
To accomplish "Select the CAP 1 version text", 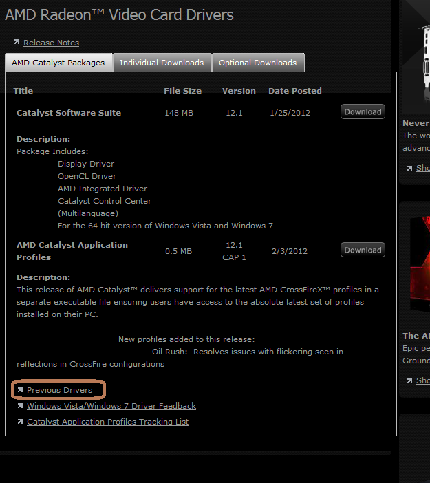I will click(x=234, y=257).
